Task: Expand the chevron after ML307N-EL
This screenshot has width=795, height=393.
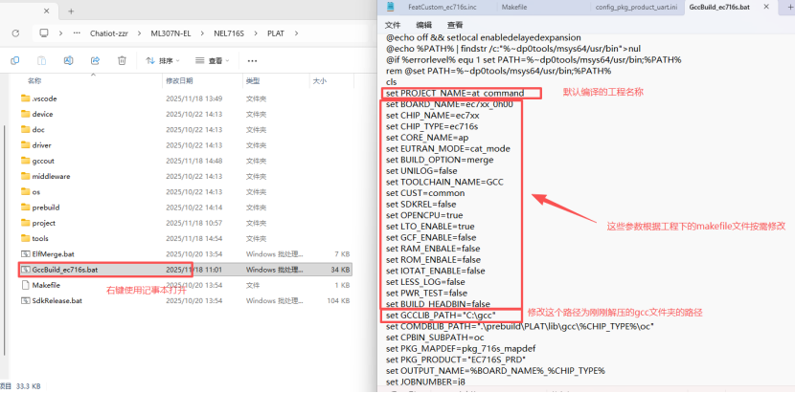Action: tap(202, 33)
